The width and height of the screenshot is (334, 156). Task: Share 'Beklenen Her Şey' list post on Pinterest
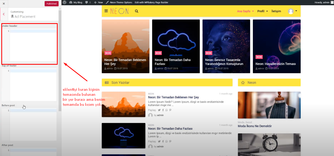coord(170,110)
